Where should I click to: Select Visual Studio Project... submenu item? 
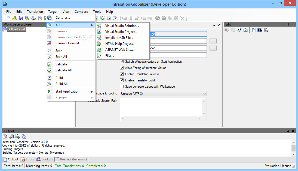point(123,32)
